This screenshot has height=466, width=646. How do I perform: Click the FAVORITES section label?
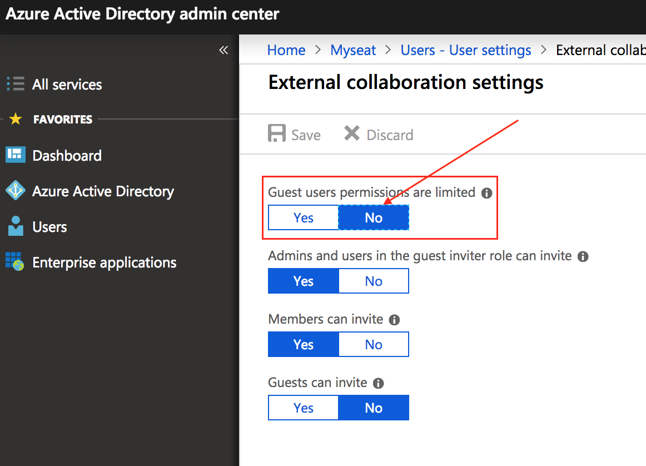tap(63, 120)
